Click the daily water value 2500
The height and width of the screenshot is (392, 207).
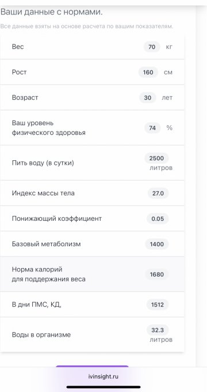point(156,159)
